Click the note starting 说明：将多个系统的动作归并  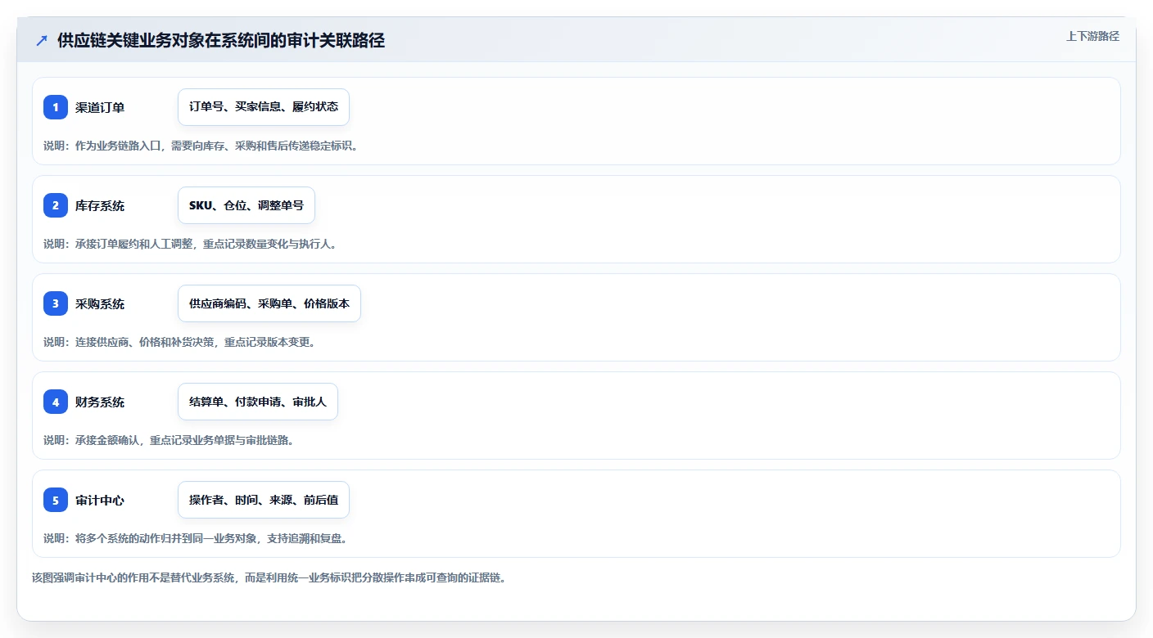195,538
